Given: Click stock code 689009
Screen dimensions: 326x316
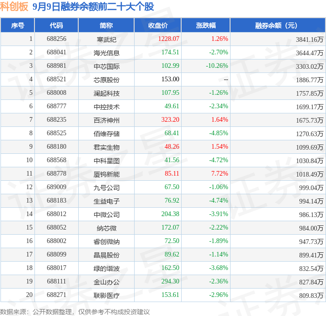Looking at the screenshot, I should coord(56,187).
